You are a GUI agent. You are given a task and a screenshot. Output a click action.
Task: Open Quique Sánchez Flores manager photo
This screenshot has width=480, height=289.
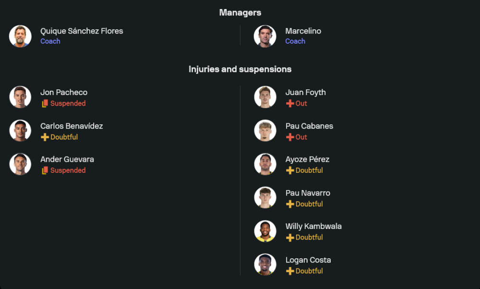click(20, 36)
